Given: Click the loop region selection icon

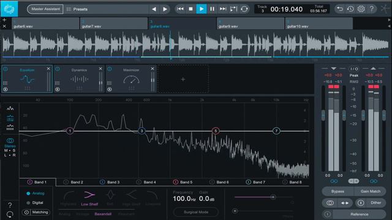Looking at the screenshot, I should tap(233, 9).
